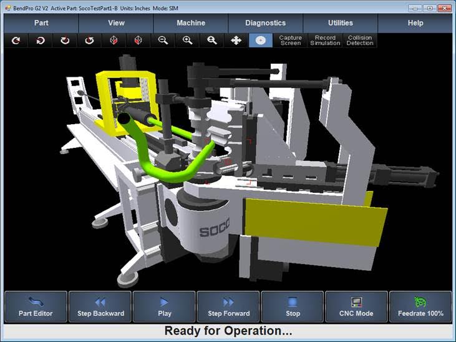Zoom out using the minus magnifier icon
Screen dimensions: 456x342
pyautogui.click(x=163, y=40)
